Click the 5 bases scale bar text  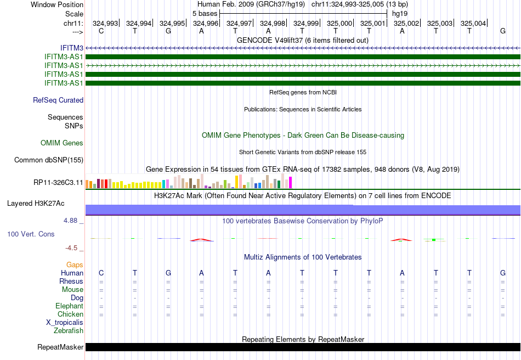205,14
